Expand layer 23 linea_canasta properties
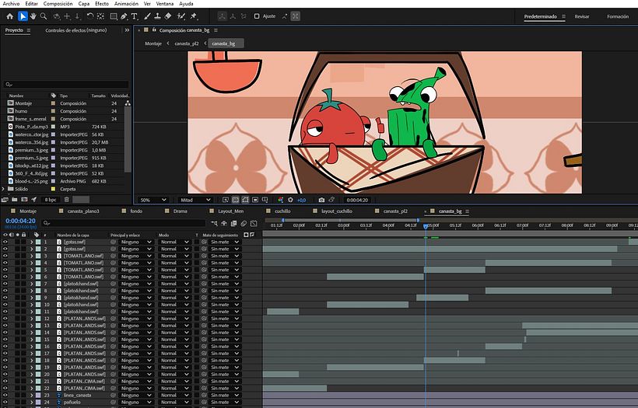This screenshot has height=408, width=638. [31, 395]
